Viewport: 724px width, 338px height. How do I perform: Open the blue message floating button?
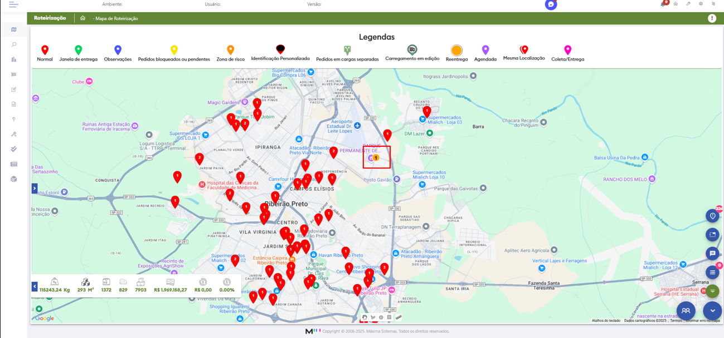point(712,254)
